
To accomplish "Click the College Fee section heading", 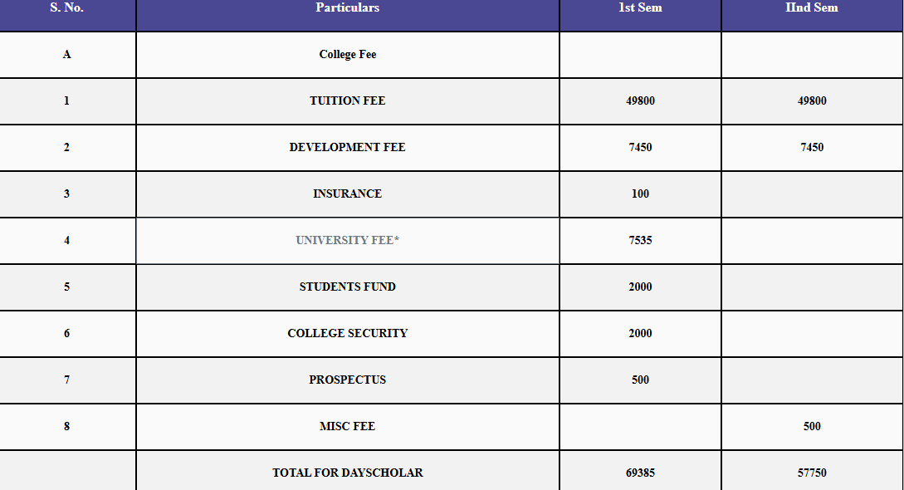I will tap(347, 54).
